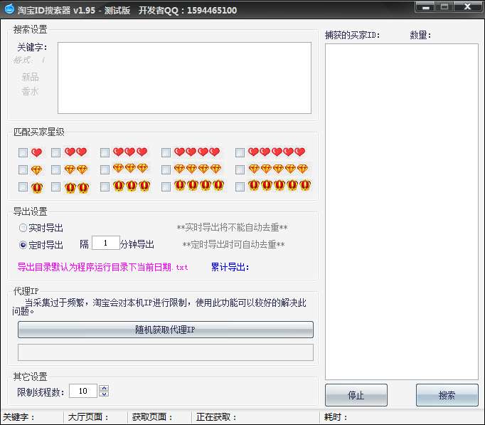Click into the 关键字 keyword text area
This screenshot has width=485, height=425.
pyautogui.click(x=184, y=78)
